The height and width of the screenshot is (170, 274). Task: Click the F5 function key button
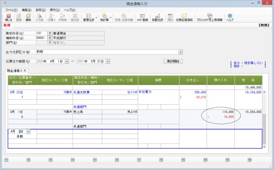pos(95,159)
